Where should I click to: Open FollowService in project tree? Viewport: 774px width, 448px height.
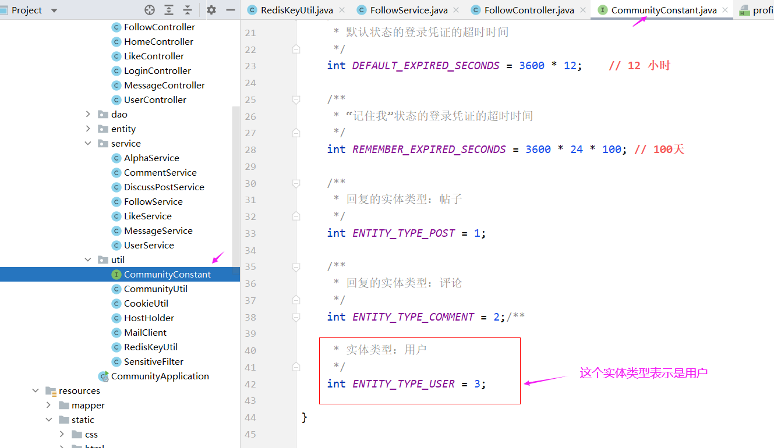153,201
